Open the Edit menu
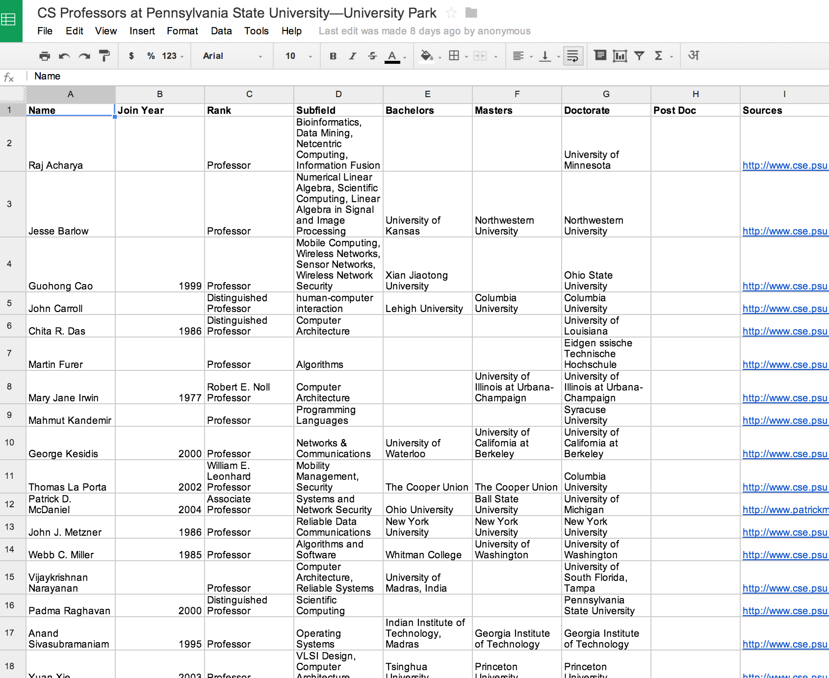Image resolution: width=829 pixels, height=678 pixels. [75, 31]
